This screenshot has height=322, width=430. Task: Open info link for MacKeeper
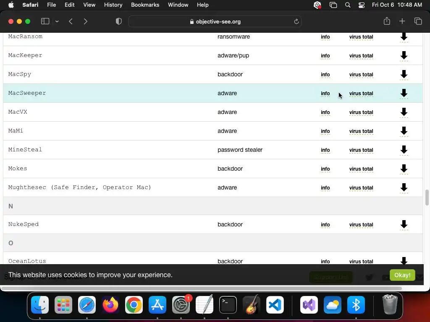point(325,56)
